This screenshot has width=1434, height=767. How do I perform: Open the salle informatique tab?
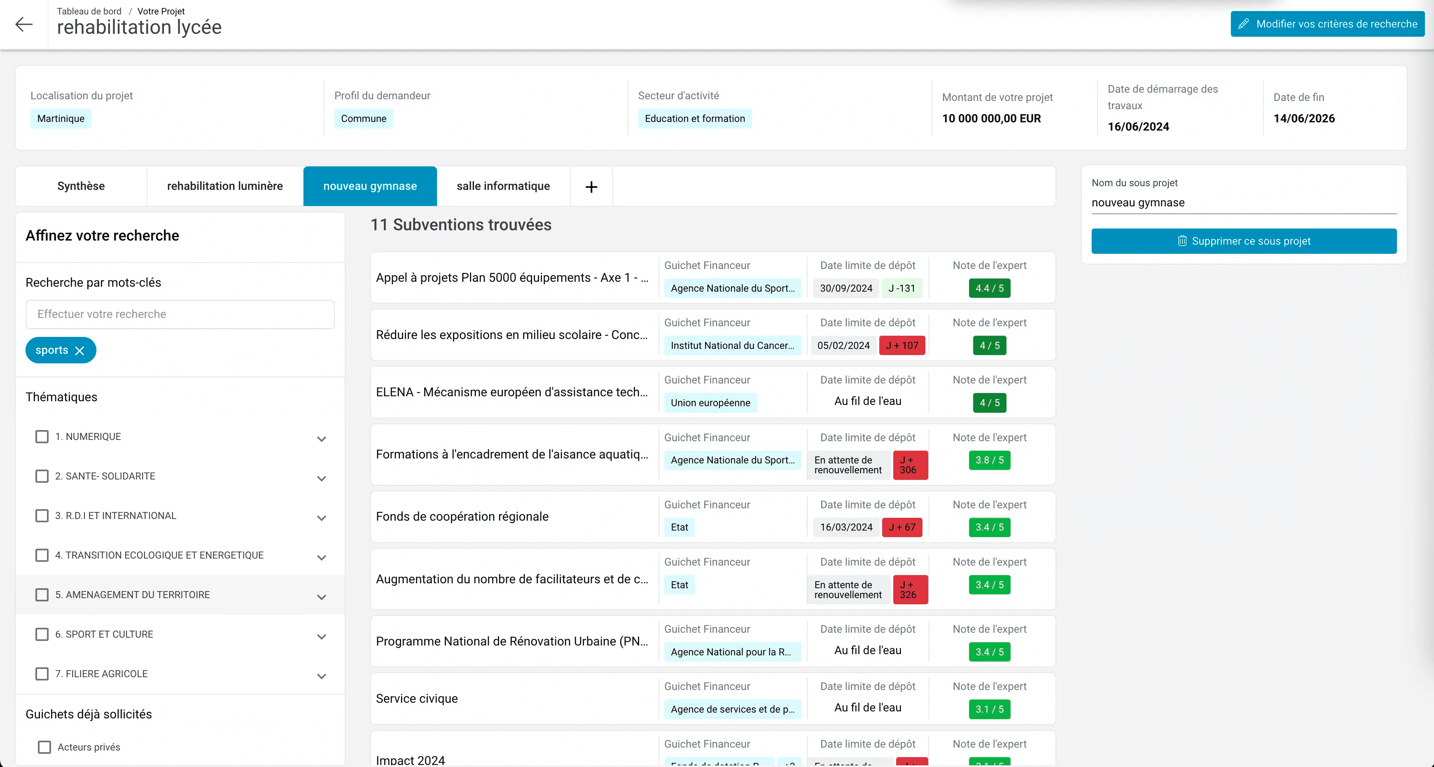(503, 186)
